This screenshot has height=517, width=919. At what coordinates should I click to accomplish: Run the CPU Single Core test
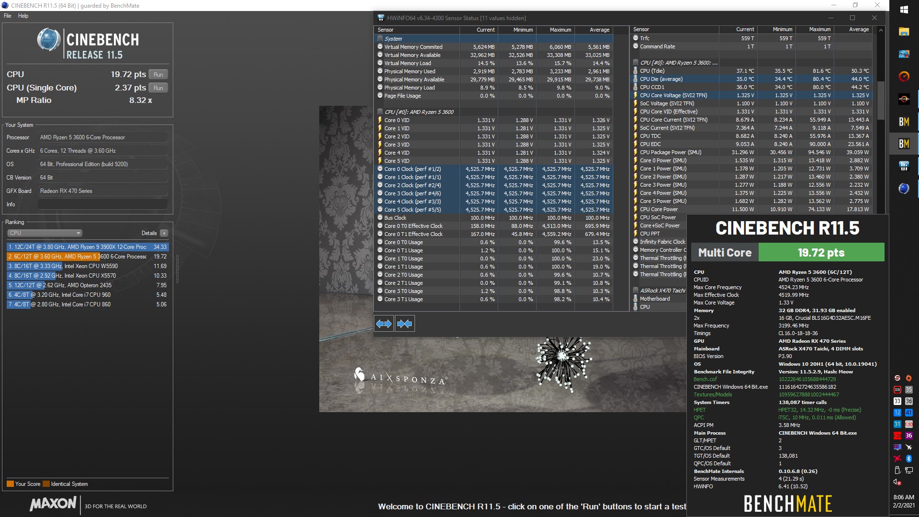pos(158,88)
